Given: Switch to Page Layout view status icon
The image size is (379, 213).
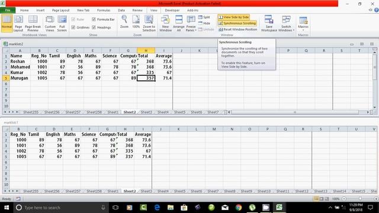Looking at the screenshot, I should click(x=321, y=199).
